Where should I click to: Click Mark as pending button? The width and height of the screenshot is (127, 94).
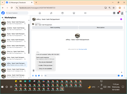point(55,27)
